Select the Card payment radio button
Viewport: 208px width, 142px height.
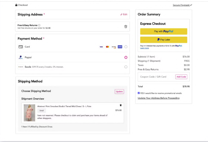(126, 47)
